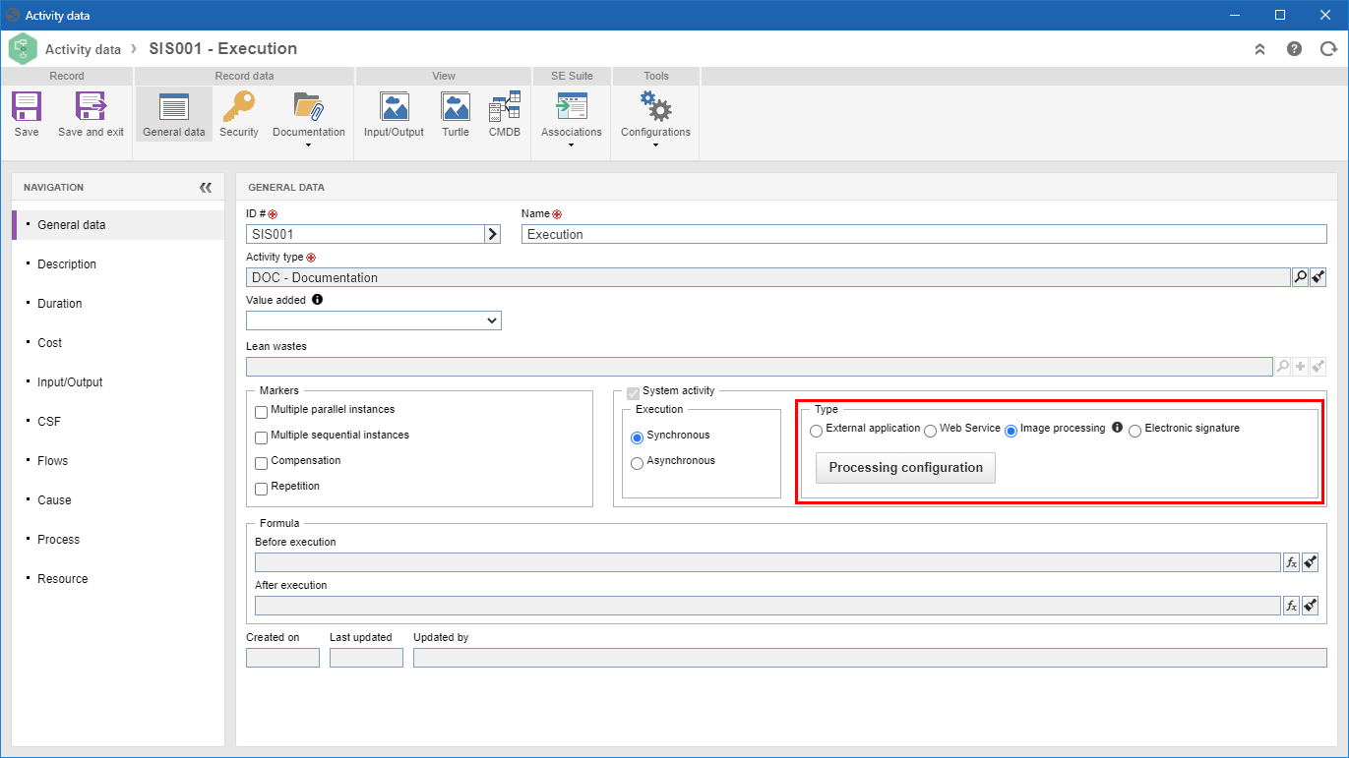Select General data in navigation

tap(118, 225)
